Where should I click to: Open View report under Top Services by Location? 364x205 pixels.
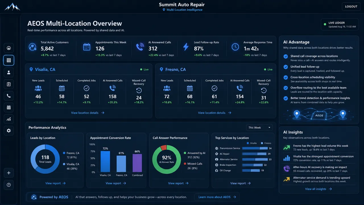pyautogui.click(x=241, y=183)
